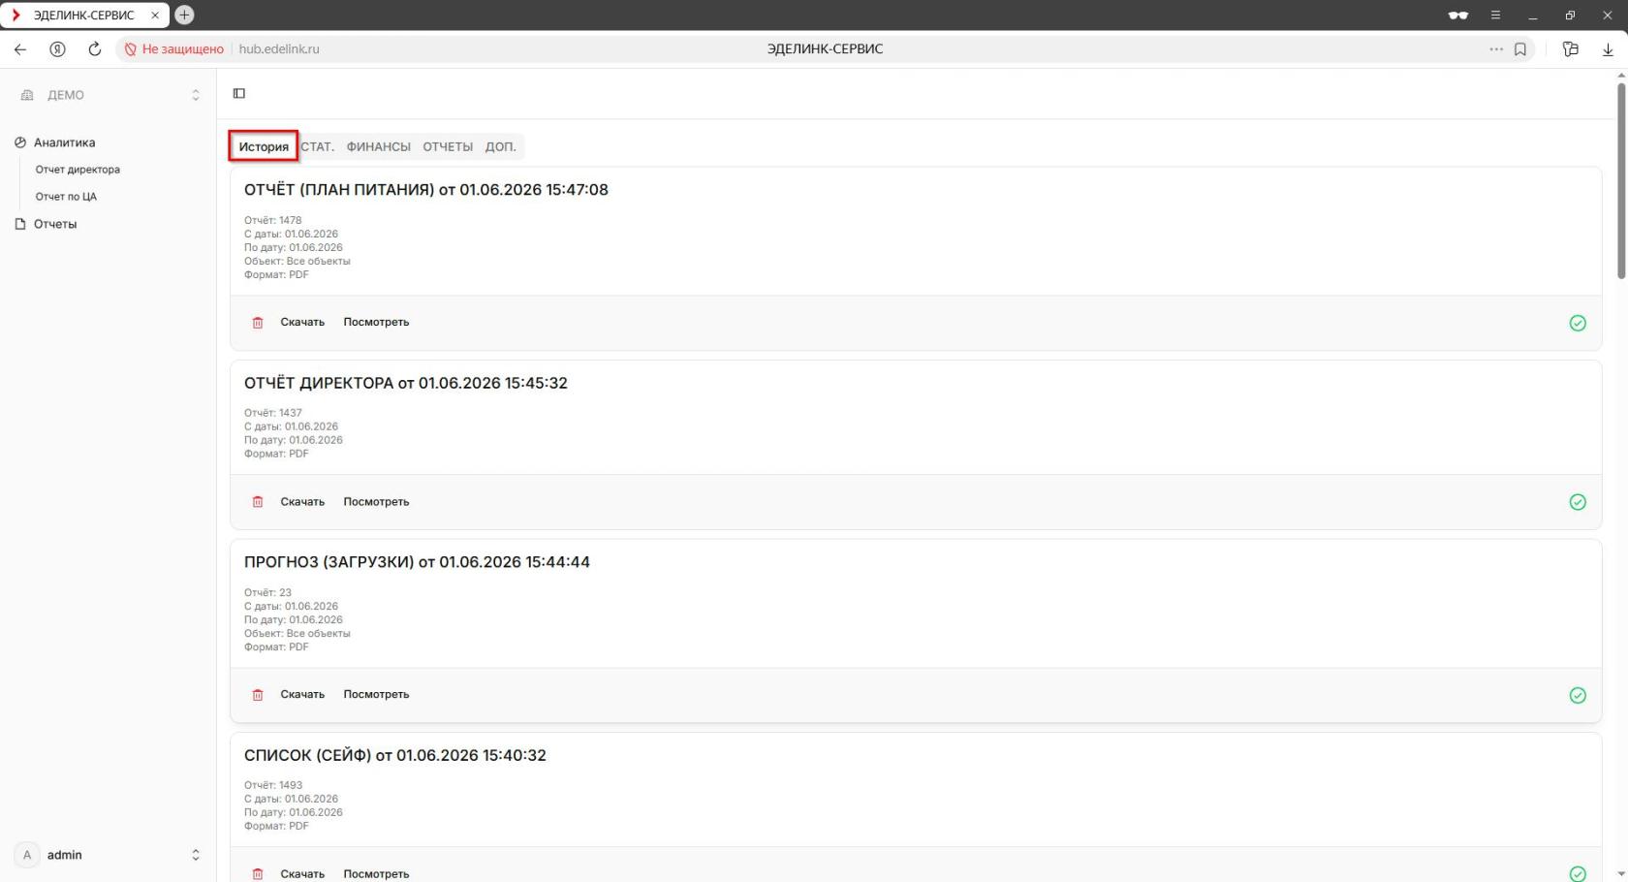This screenshot has width=1628, height=882.
Task: Select heading ПРОГНОЗ (ЗАГРУЗКИ) от 01.06.2026 15:44:44
Action: [417, 562]
